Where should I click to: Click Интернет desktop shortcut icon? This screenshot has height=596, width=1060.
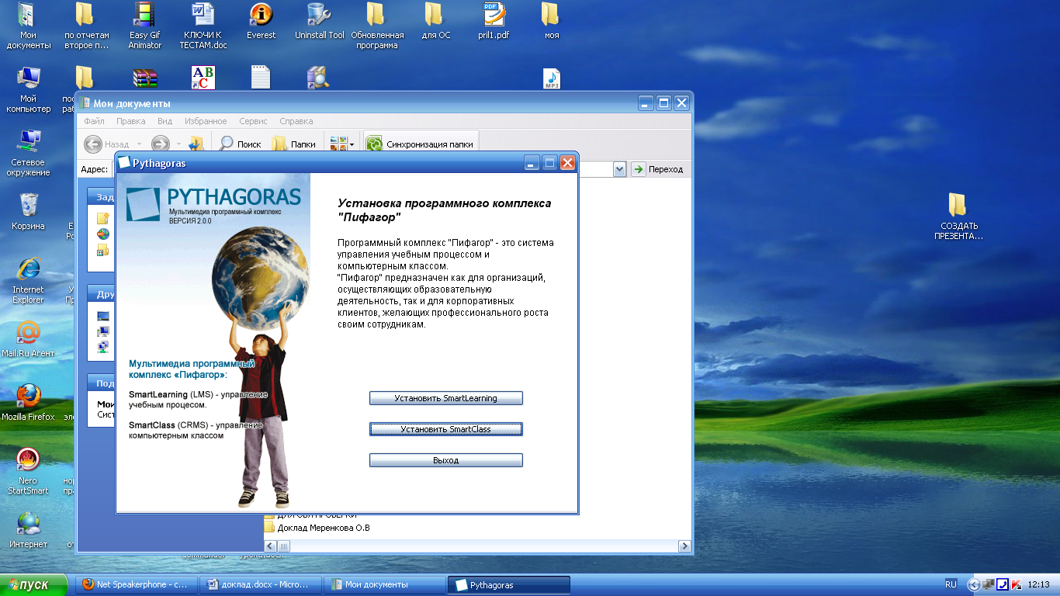click(28, 530)
